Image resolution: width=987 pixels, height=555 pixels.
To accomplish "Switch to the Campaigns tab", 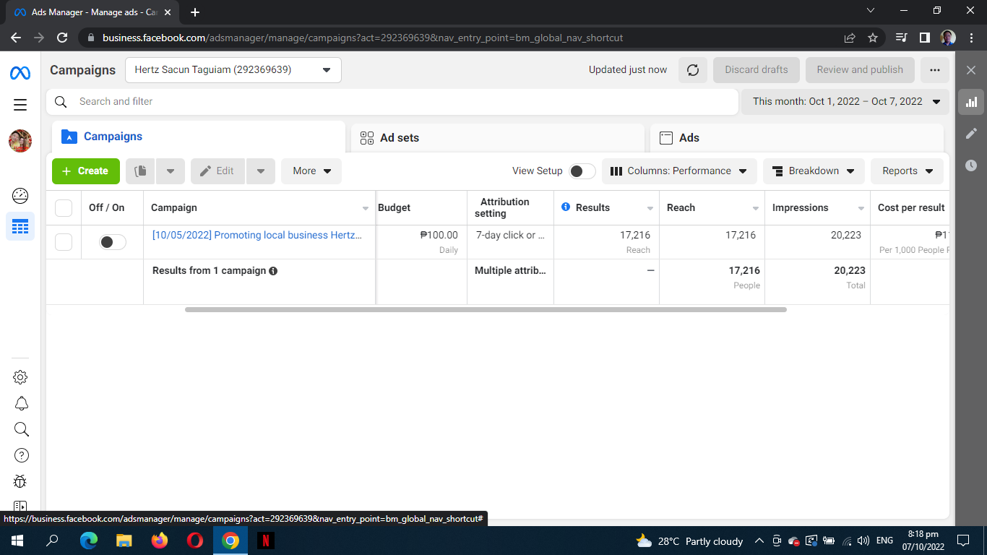I will click(199, 137).
